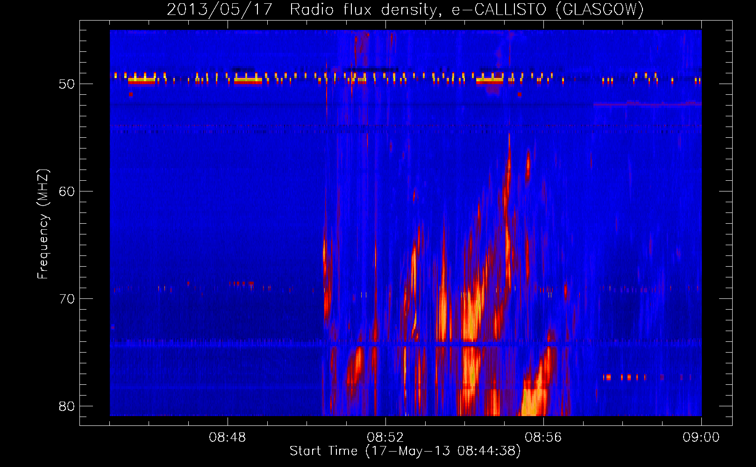Screen dimensions: 756x467
Task: Click the 08:48 time tick label
Action: (228, 438)
